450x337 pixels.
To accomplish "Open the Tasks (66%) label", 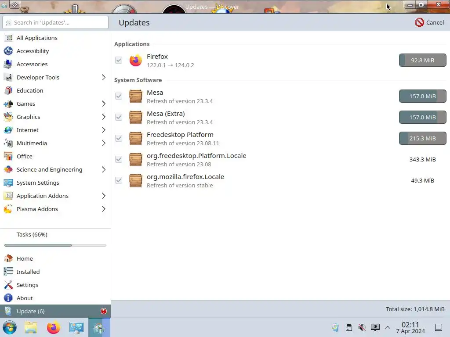I will (32, 234).
